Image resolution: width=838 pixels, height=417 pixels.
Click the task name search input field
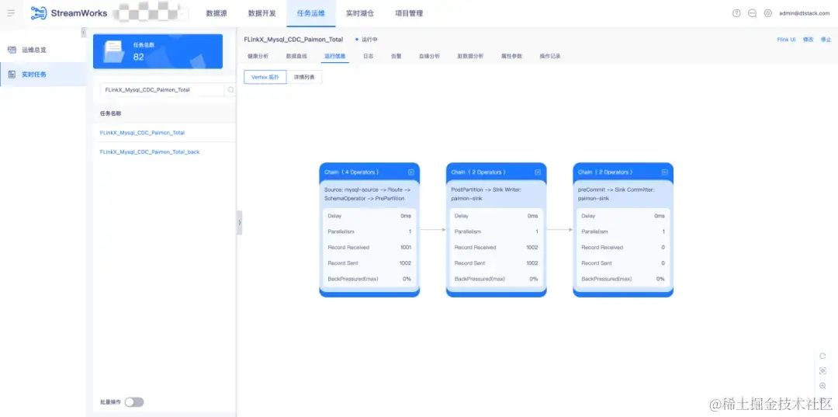click(162, 90)
